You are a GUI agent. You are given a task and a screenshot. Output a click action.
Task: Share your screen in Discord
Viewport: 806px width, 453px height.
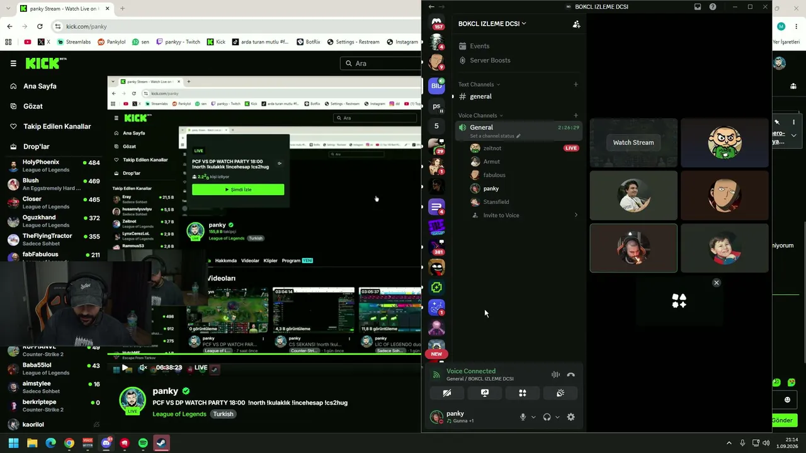click(485, 393)
